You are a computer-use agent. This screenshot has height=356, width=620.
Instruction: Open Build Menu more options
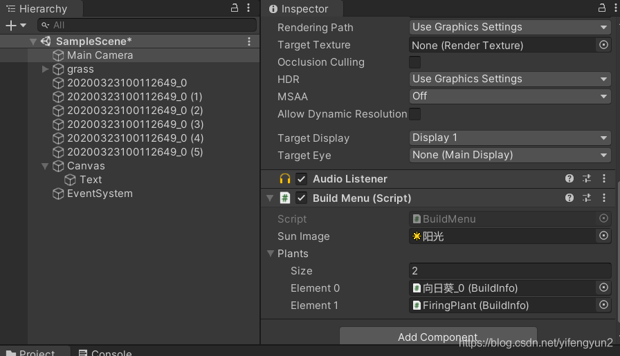pos(604,198)
